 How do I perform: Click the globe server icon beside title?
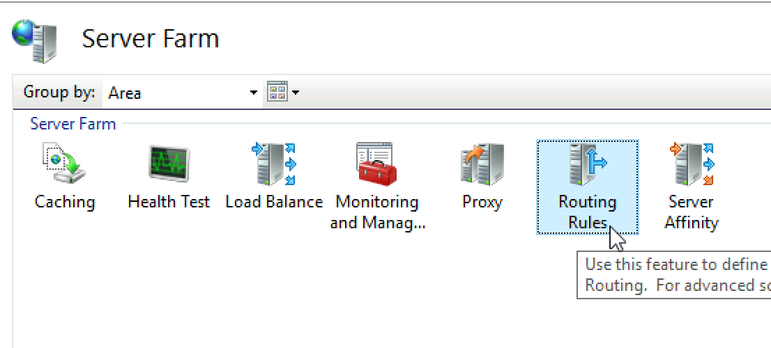[x=34, y=41]
